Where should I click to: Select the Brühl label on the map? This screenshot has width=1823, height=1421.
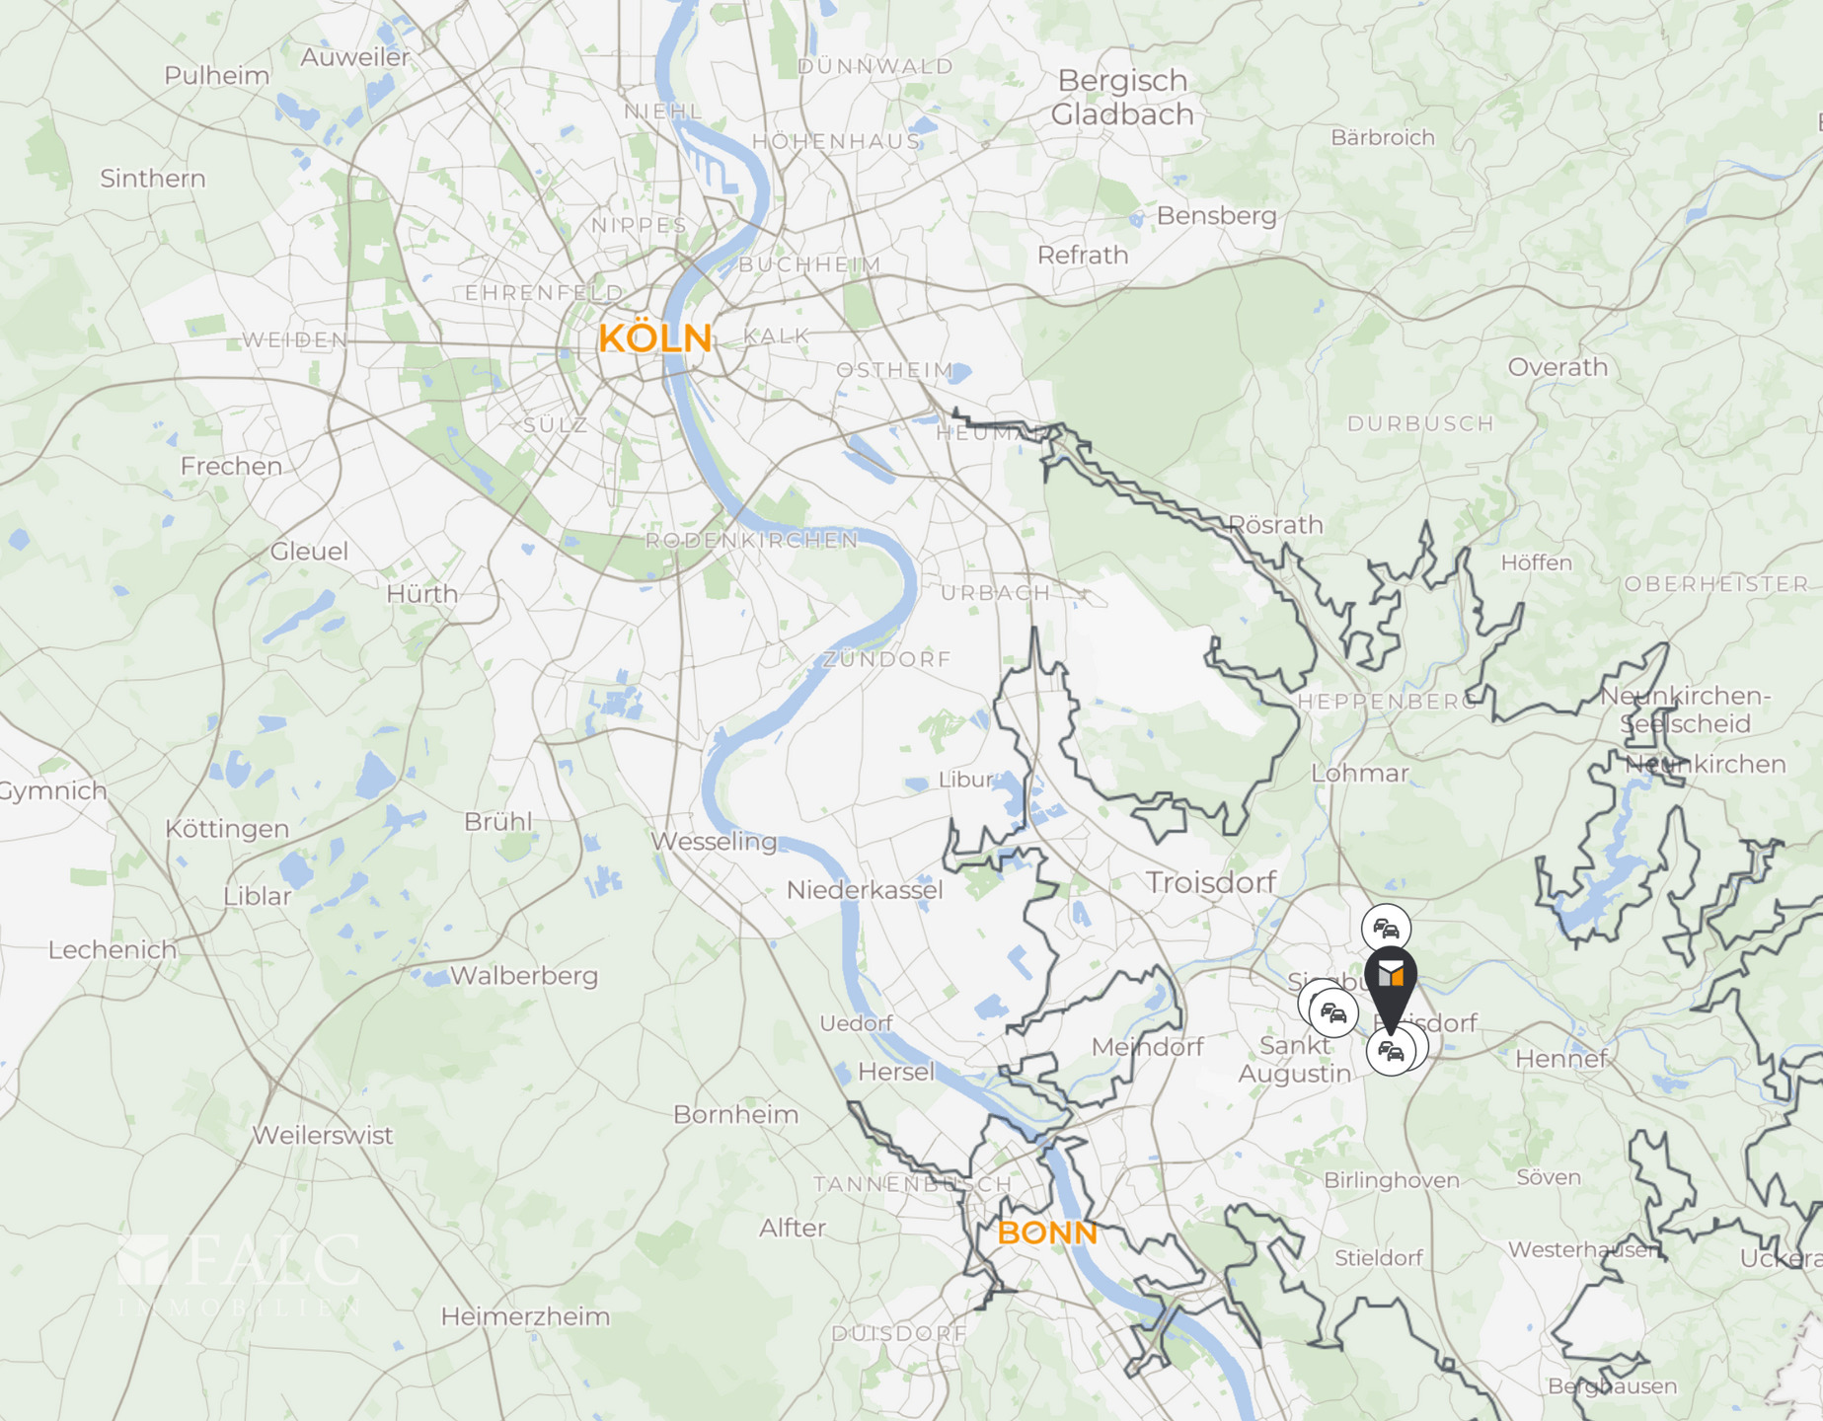497,821
